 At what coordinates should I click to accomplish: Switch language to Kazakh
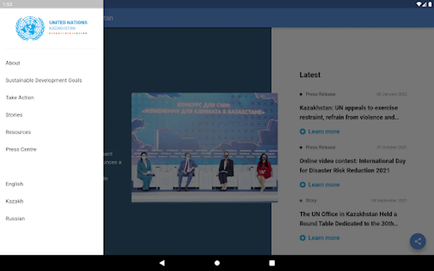coord(14,201)
